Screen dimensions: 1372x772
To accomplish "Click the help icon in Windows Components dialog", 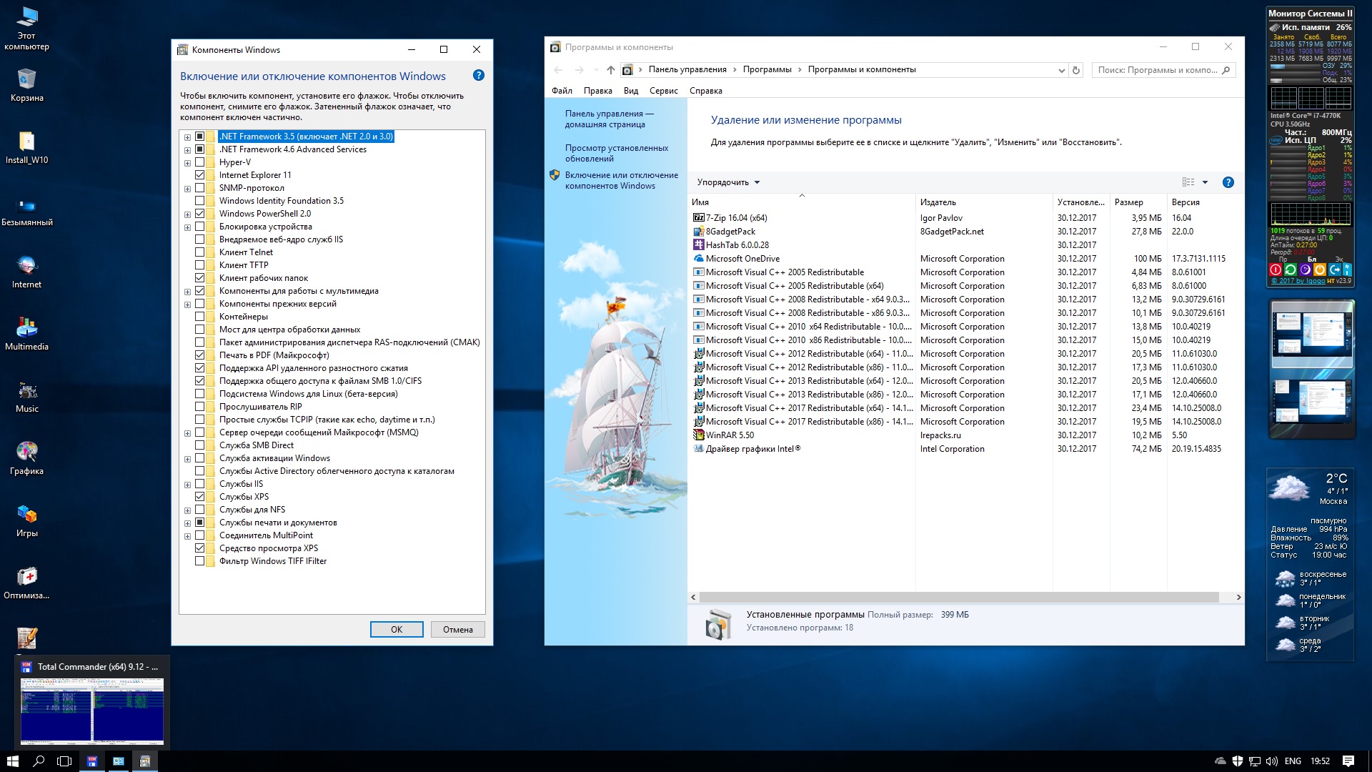I will pyautogui.click(x=479, y=76).
